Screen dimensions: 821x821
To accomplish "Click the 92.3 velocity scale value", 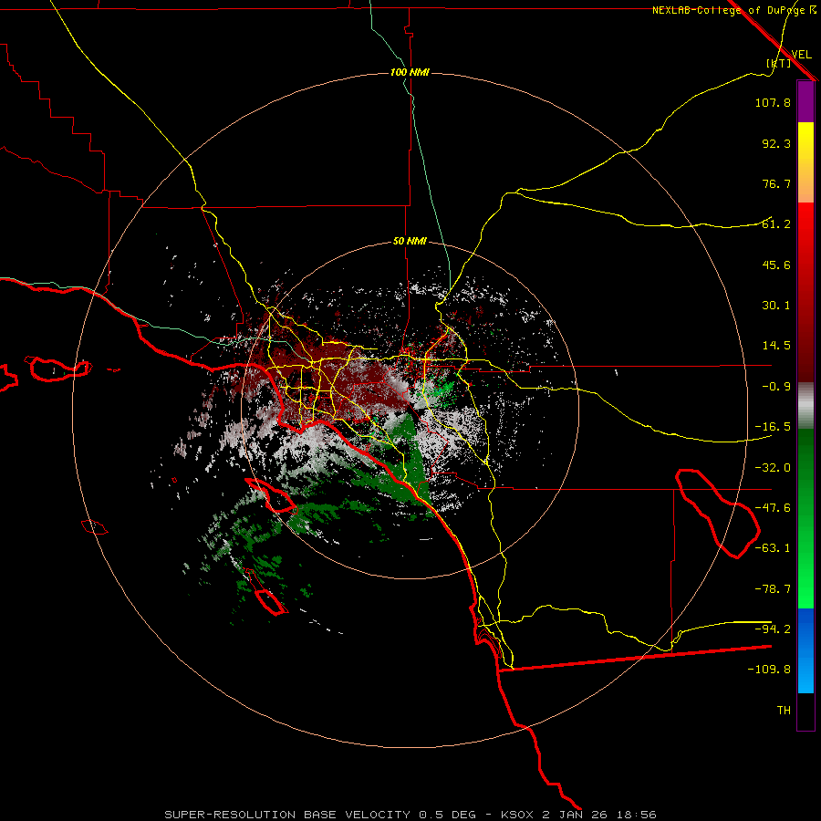I will coord(776,143).
